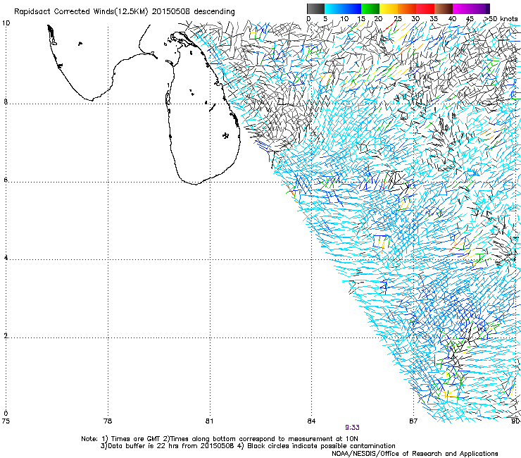Click the orange 25-30 knots legend segment
Image resolution: width=521 pixels, height=458 pixels.
tap(407, 8)
